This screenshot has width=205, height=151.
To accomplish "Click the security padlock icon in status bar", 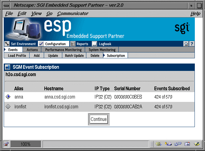I will pos(6,144).
